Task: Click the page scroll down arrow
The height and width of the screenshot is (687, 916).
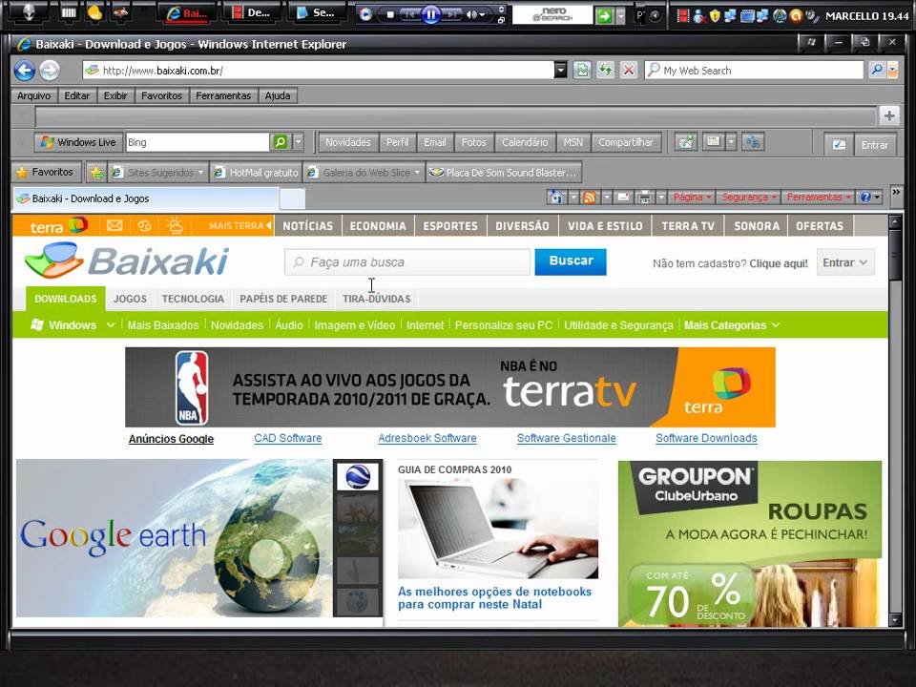Action: (895, 619)
